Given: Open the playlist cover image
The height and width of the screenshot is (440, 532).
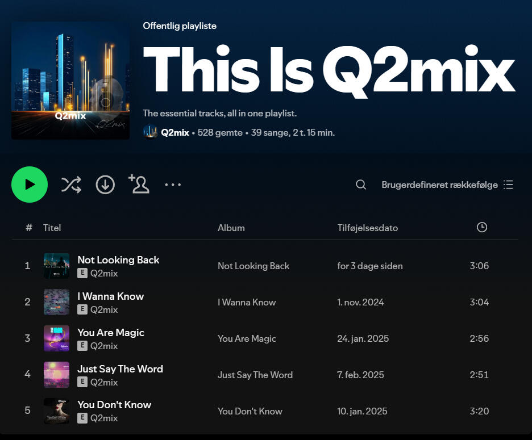Looking at the screenshot, I should pyautogui.click(x=70, y=81).
